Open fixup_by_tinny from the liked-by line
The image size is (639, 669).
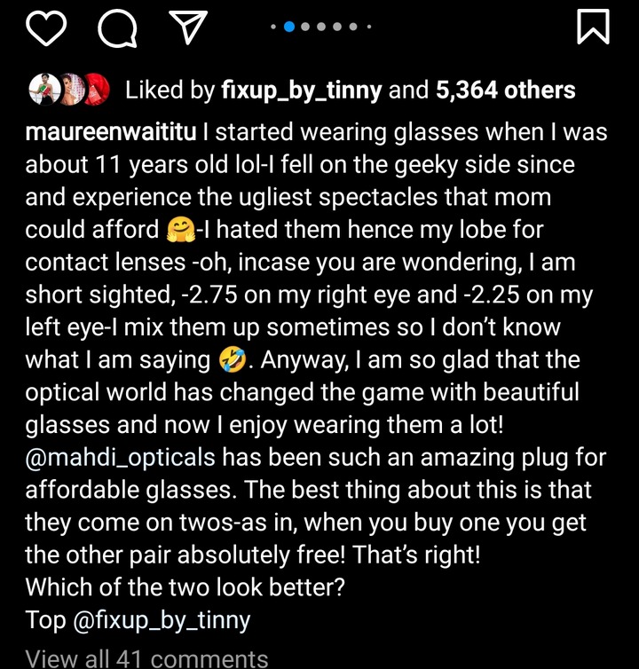point(302,91)
